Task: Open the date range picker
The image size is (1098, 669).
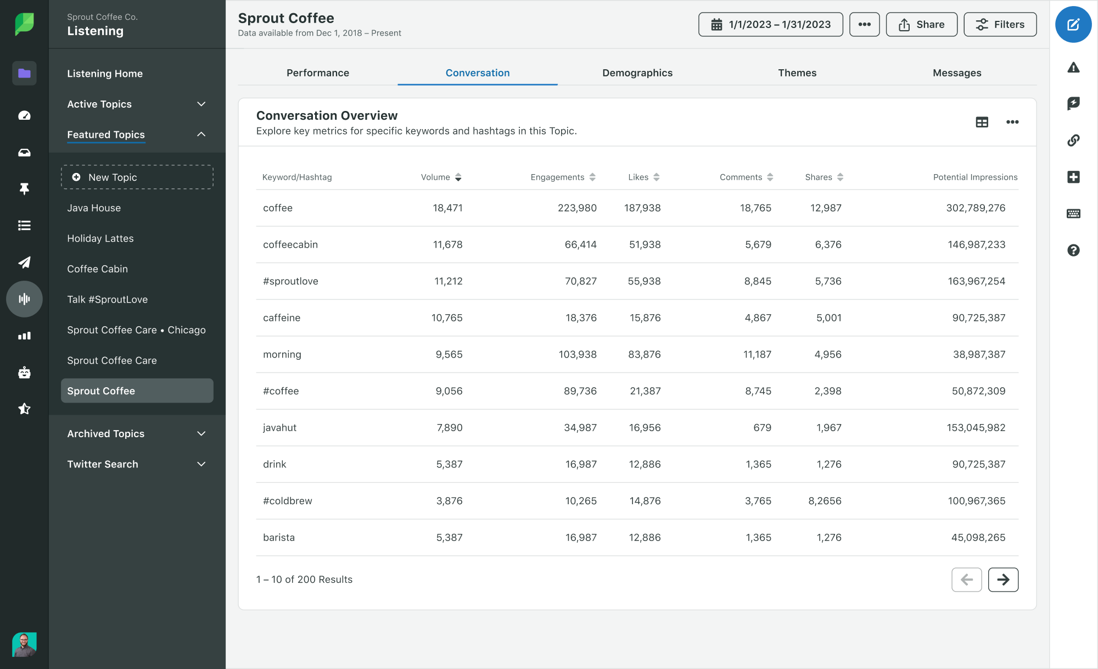Action: pyautogui.click(x=770, y=25)
